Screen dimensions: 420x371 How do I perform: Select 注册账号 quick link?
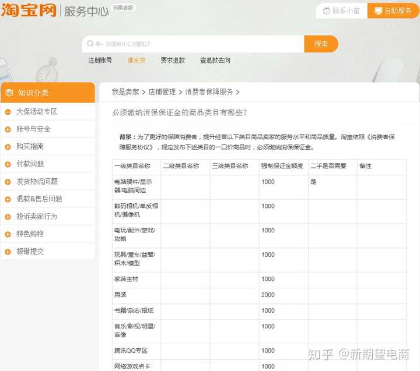(x=100, y=61)
